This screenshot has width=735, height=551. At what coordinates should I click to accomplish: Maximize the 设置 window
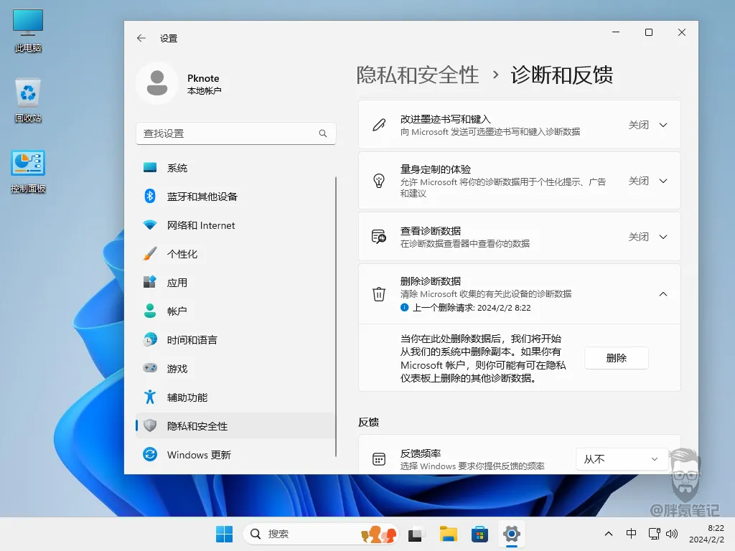tap(649, 32)
